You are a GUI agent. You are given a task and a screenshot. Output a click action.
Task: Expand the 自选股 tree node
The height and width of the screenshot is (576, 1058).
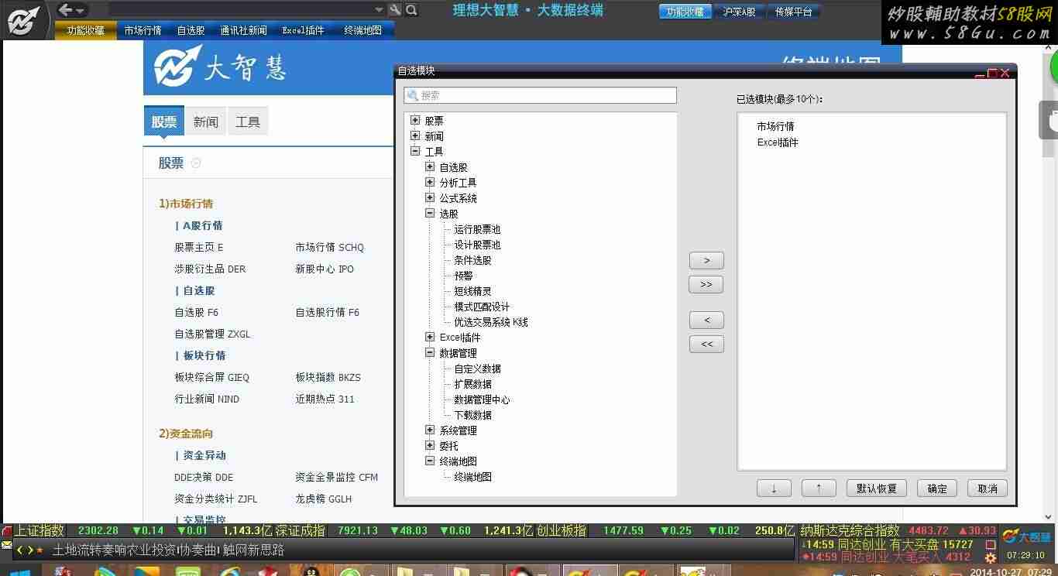[430, 167]
